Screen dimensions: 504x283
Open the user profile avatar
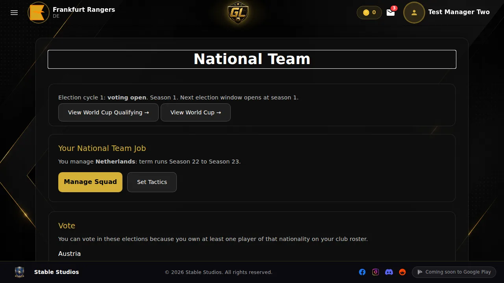point(414,13)
